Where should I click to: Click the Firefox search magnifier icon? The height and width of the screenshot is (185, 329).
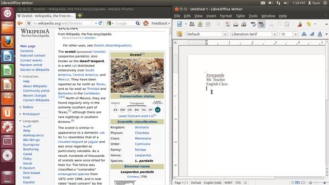pyautogui.click(x=137, y=23)
